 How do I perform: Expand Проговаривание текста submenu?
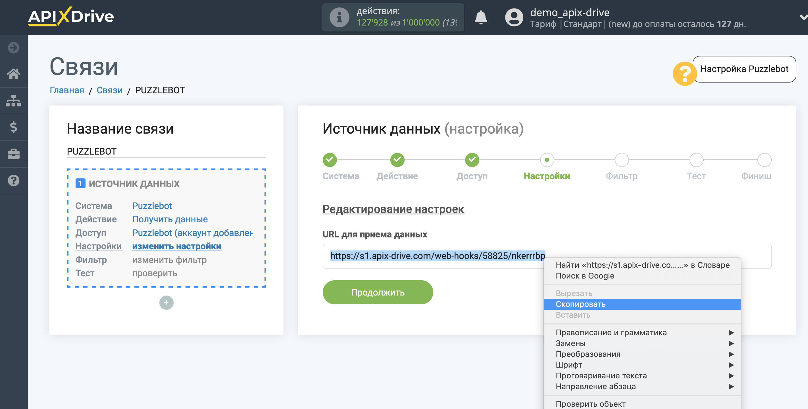click(x=642, y=376)
